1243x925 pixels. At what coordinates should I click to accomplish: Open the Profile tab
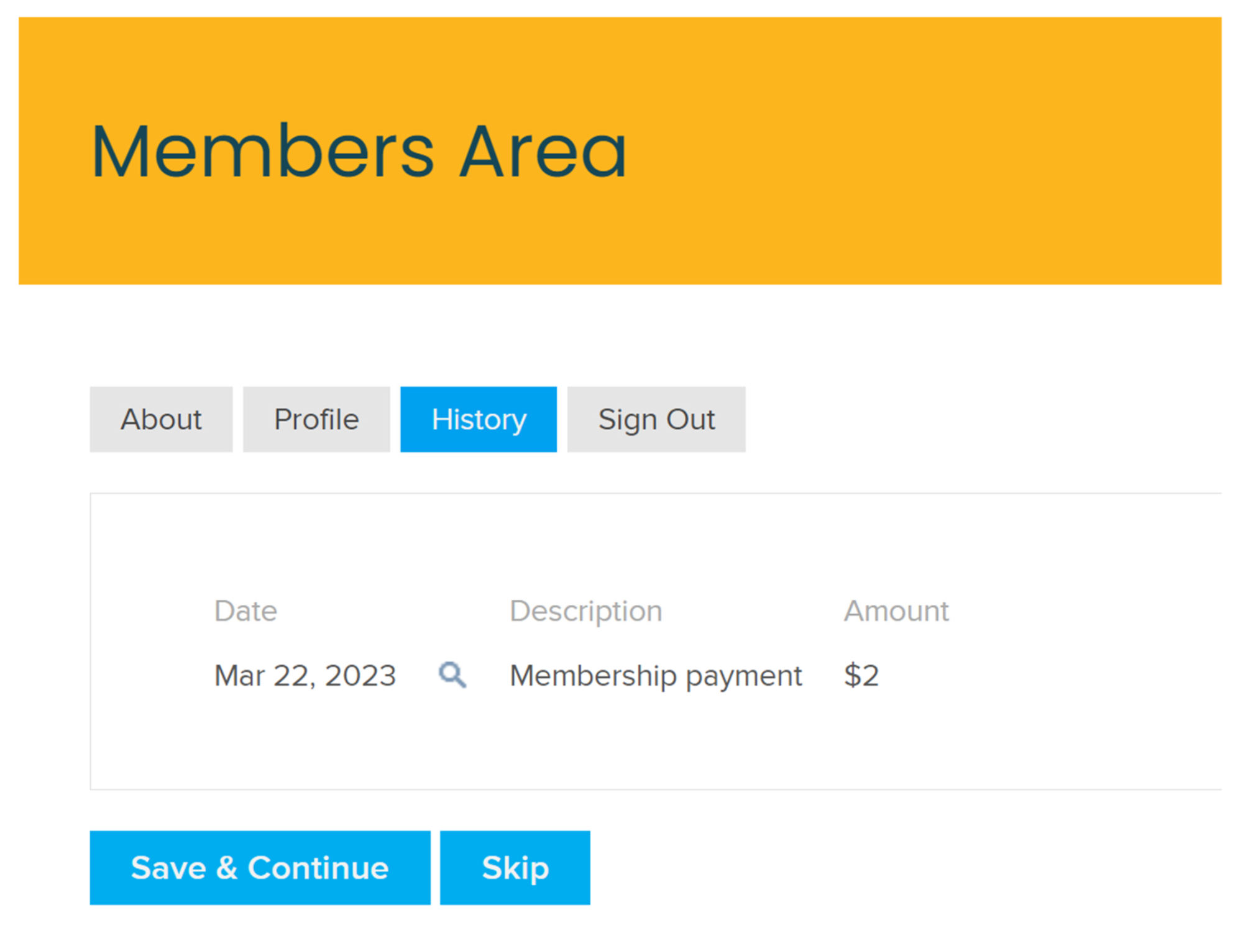(316, 420)
